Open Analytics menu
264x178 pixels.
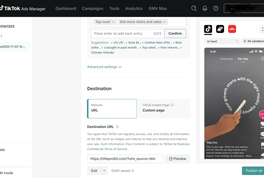coord(134,9)
